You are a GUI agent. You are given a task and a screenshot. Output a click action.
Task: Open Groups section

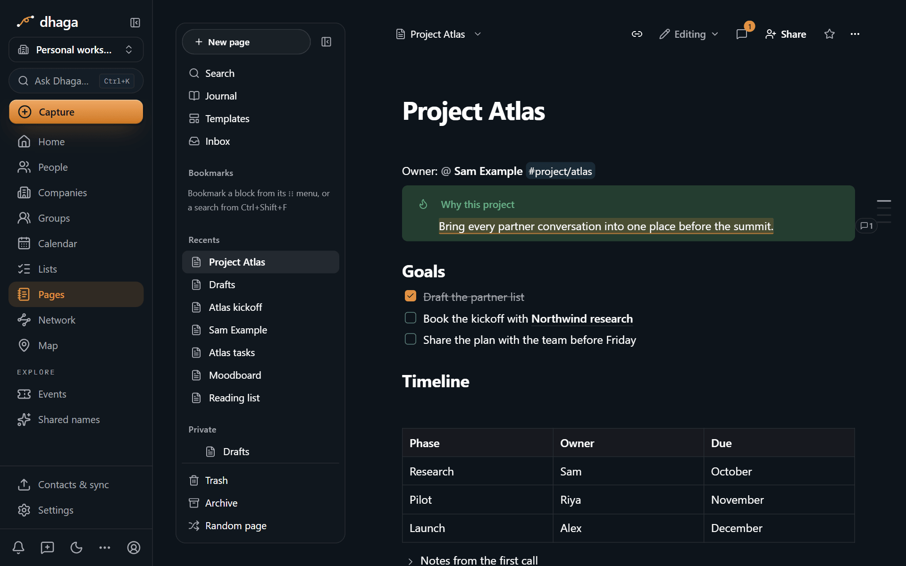pos(76,218)
